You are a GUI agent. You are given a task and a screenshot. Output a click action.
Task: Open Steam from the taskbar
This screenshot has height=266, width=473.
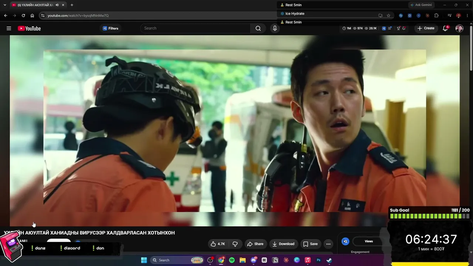pyautogui.click(x=329, y=260)
